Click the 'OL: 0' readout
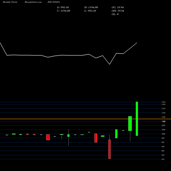Image resolution: width=171 pixels, height=171 pixels. click(x=115, y=14)
